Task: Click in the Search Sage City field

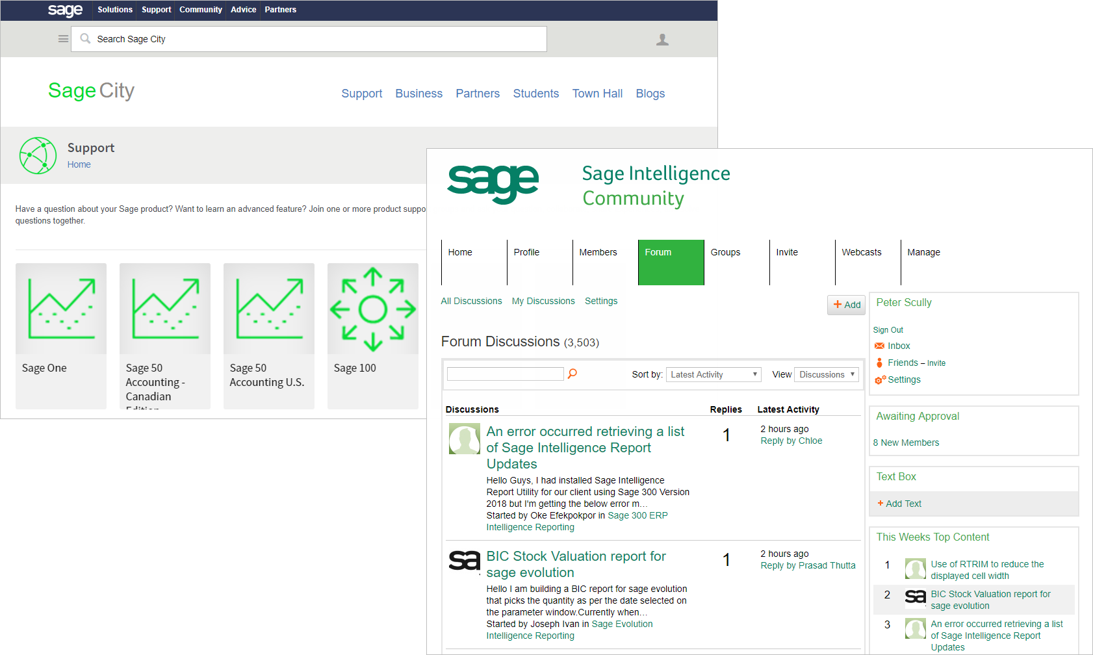Action: [x=309, y=39]
